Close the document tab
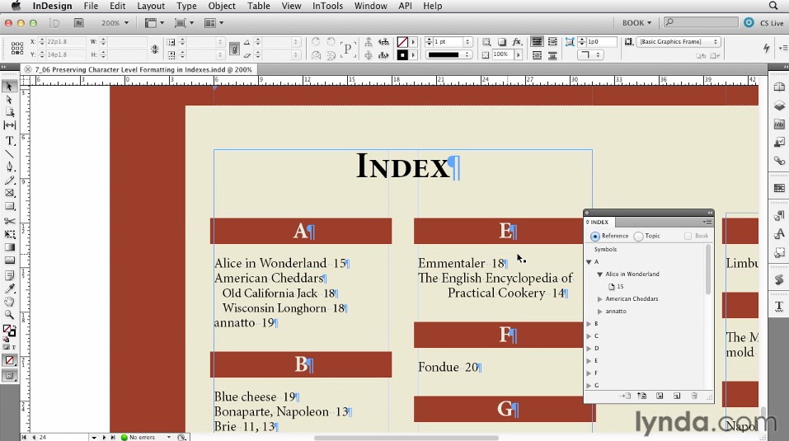Image resolution: width=789 pixels, height=441 pixels. pos(28,69)
